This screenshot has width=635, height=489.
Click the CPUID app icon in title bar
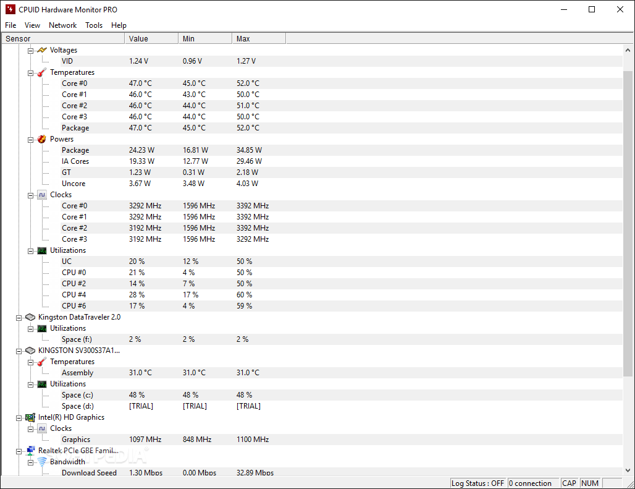(x=10, y=9)
